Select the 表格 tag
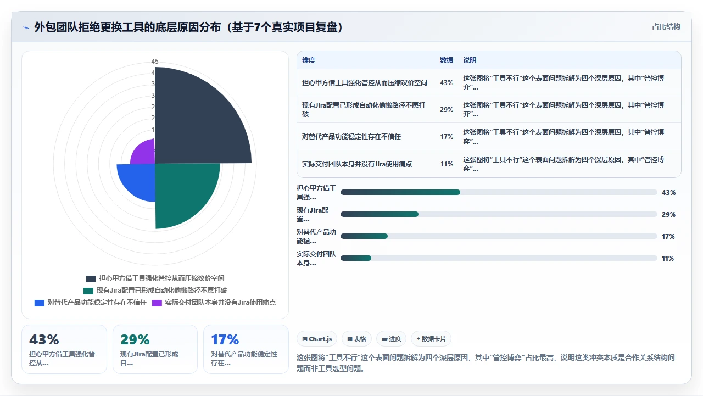703x396 pixels. pos(357,339)
